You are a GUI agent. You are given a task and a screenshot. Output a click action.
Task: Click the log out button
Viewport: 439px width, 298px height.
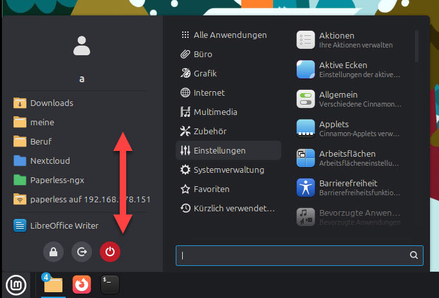[x=82, y=252]
